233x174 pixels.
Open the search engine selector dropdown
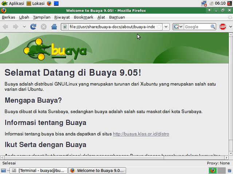pos(178,27)
